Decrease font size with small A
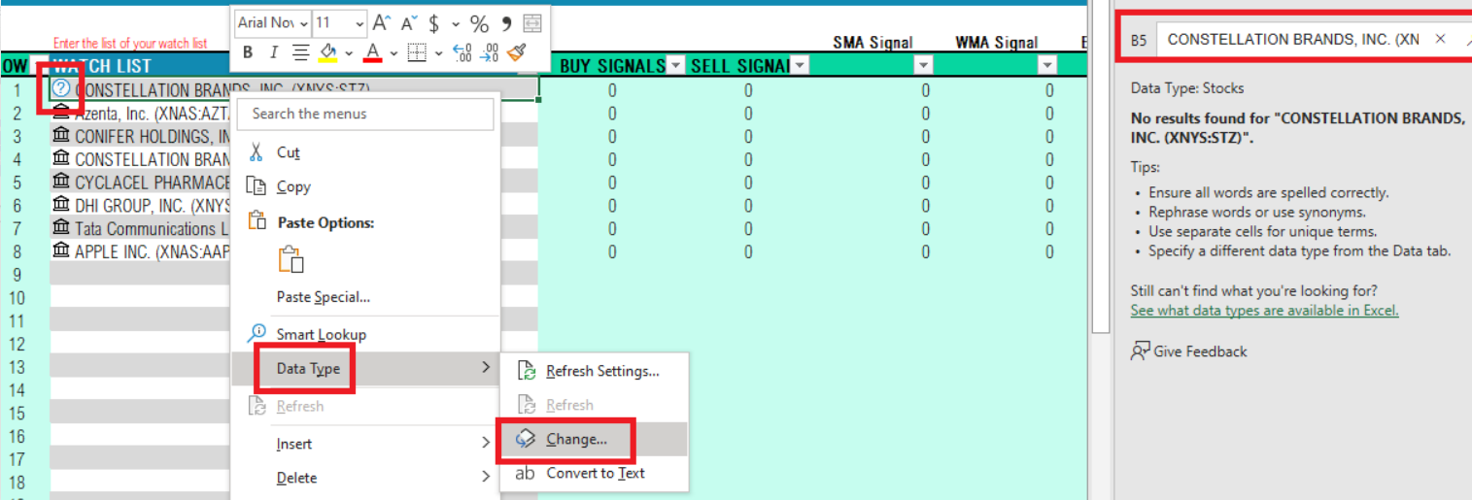1472x500 pixels. [407, 22]
